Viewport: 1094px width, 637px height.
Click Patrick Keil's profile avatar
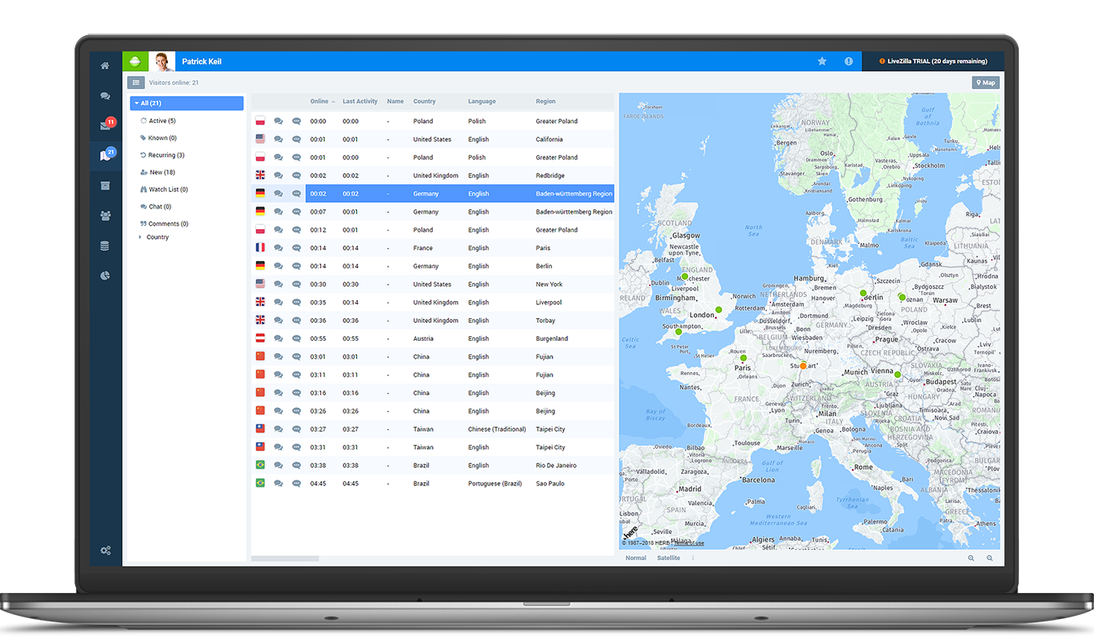point(161,61)
